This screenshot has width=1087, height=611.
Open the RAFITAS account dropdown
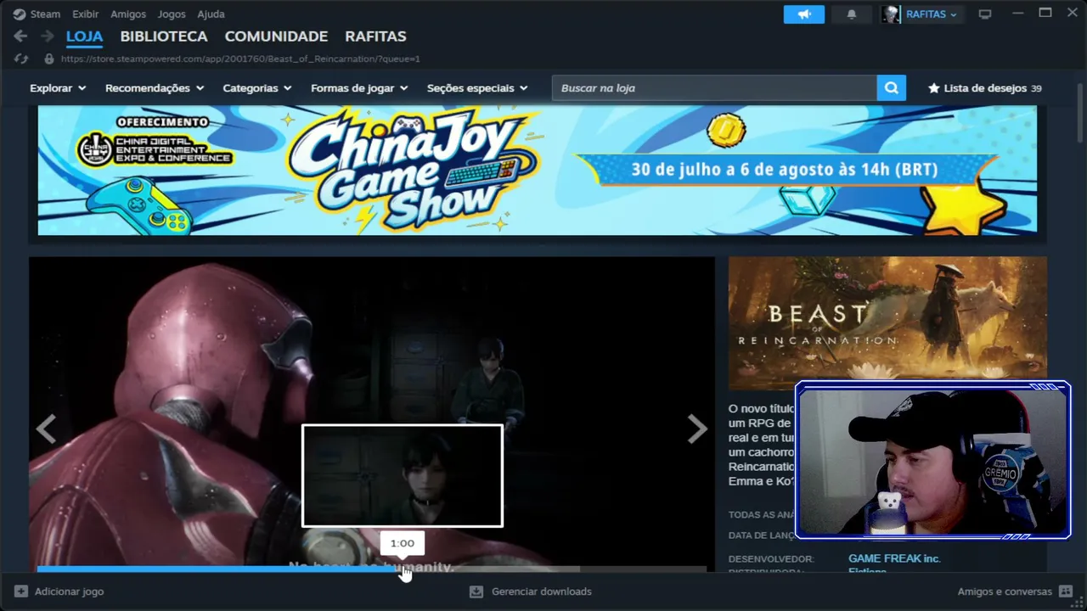pyautogui.click(x=932, y=14)
